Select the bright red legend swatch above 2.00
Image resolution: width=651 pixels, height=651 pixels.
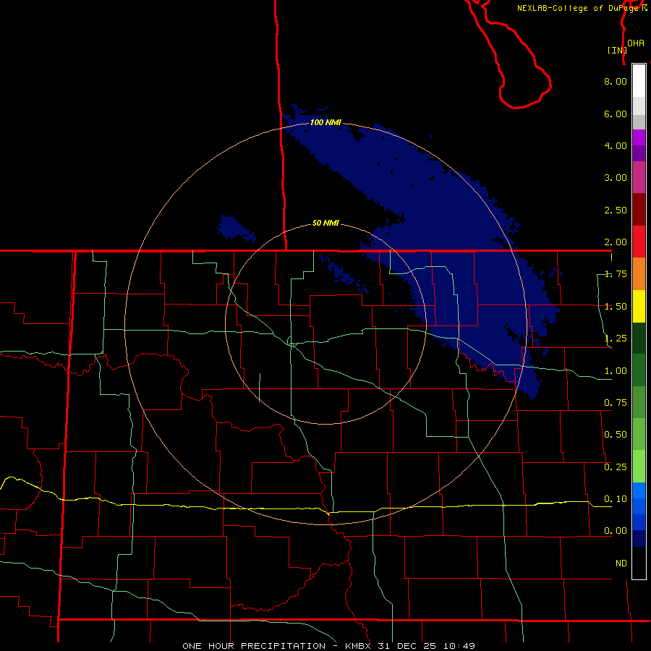pos(639,242)
